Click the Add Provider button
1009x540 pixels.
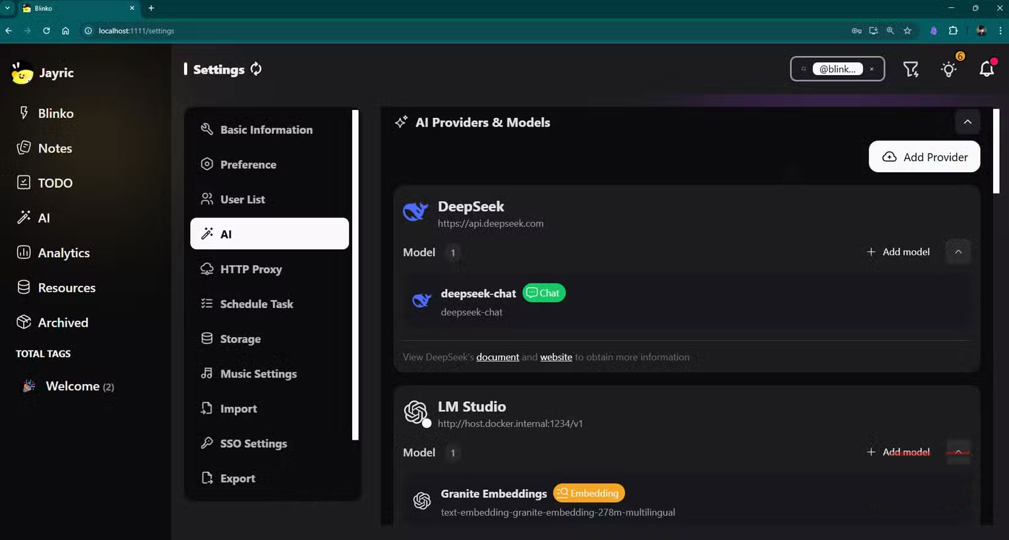point(924,157)
